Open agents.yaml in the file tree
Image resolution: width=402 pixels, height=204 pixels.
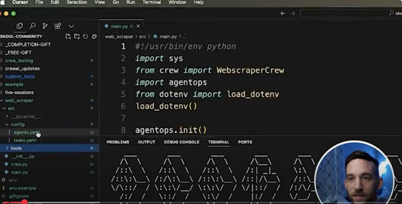point(26,132)
